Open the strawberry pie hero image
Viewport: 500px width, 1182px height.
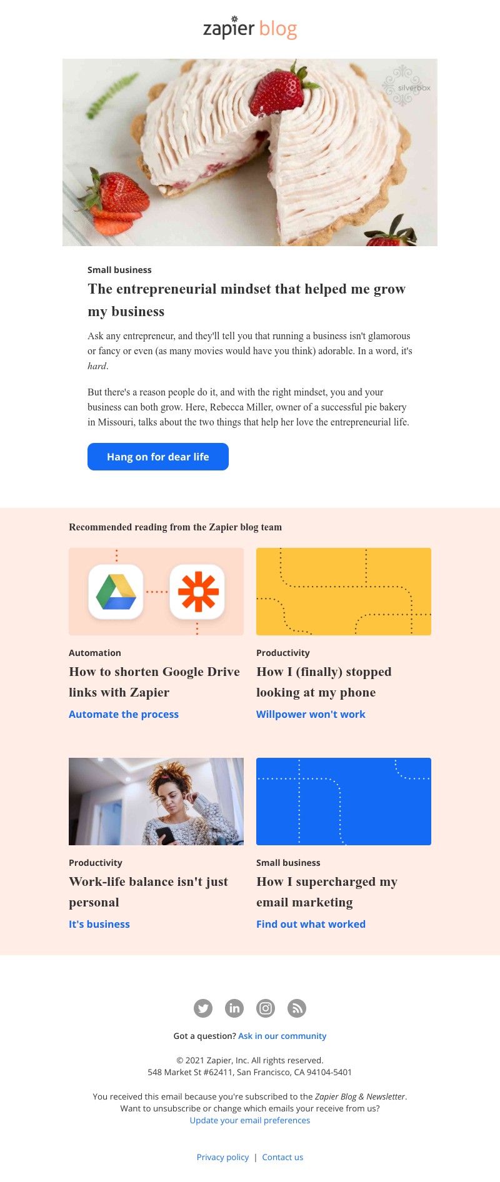(x=250, y=152)
